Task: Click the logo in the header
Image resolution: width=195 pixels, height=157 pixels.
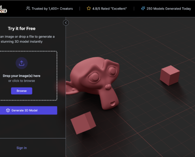Action: [x=3, y=9]
